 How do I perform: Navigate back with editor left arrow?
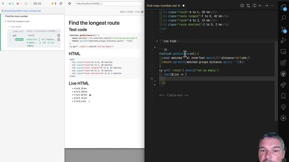[x=260, y=6]
